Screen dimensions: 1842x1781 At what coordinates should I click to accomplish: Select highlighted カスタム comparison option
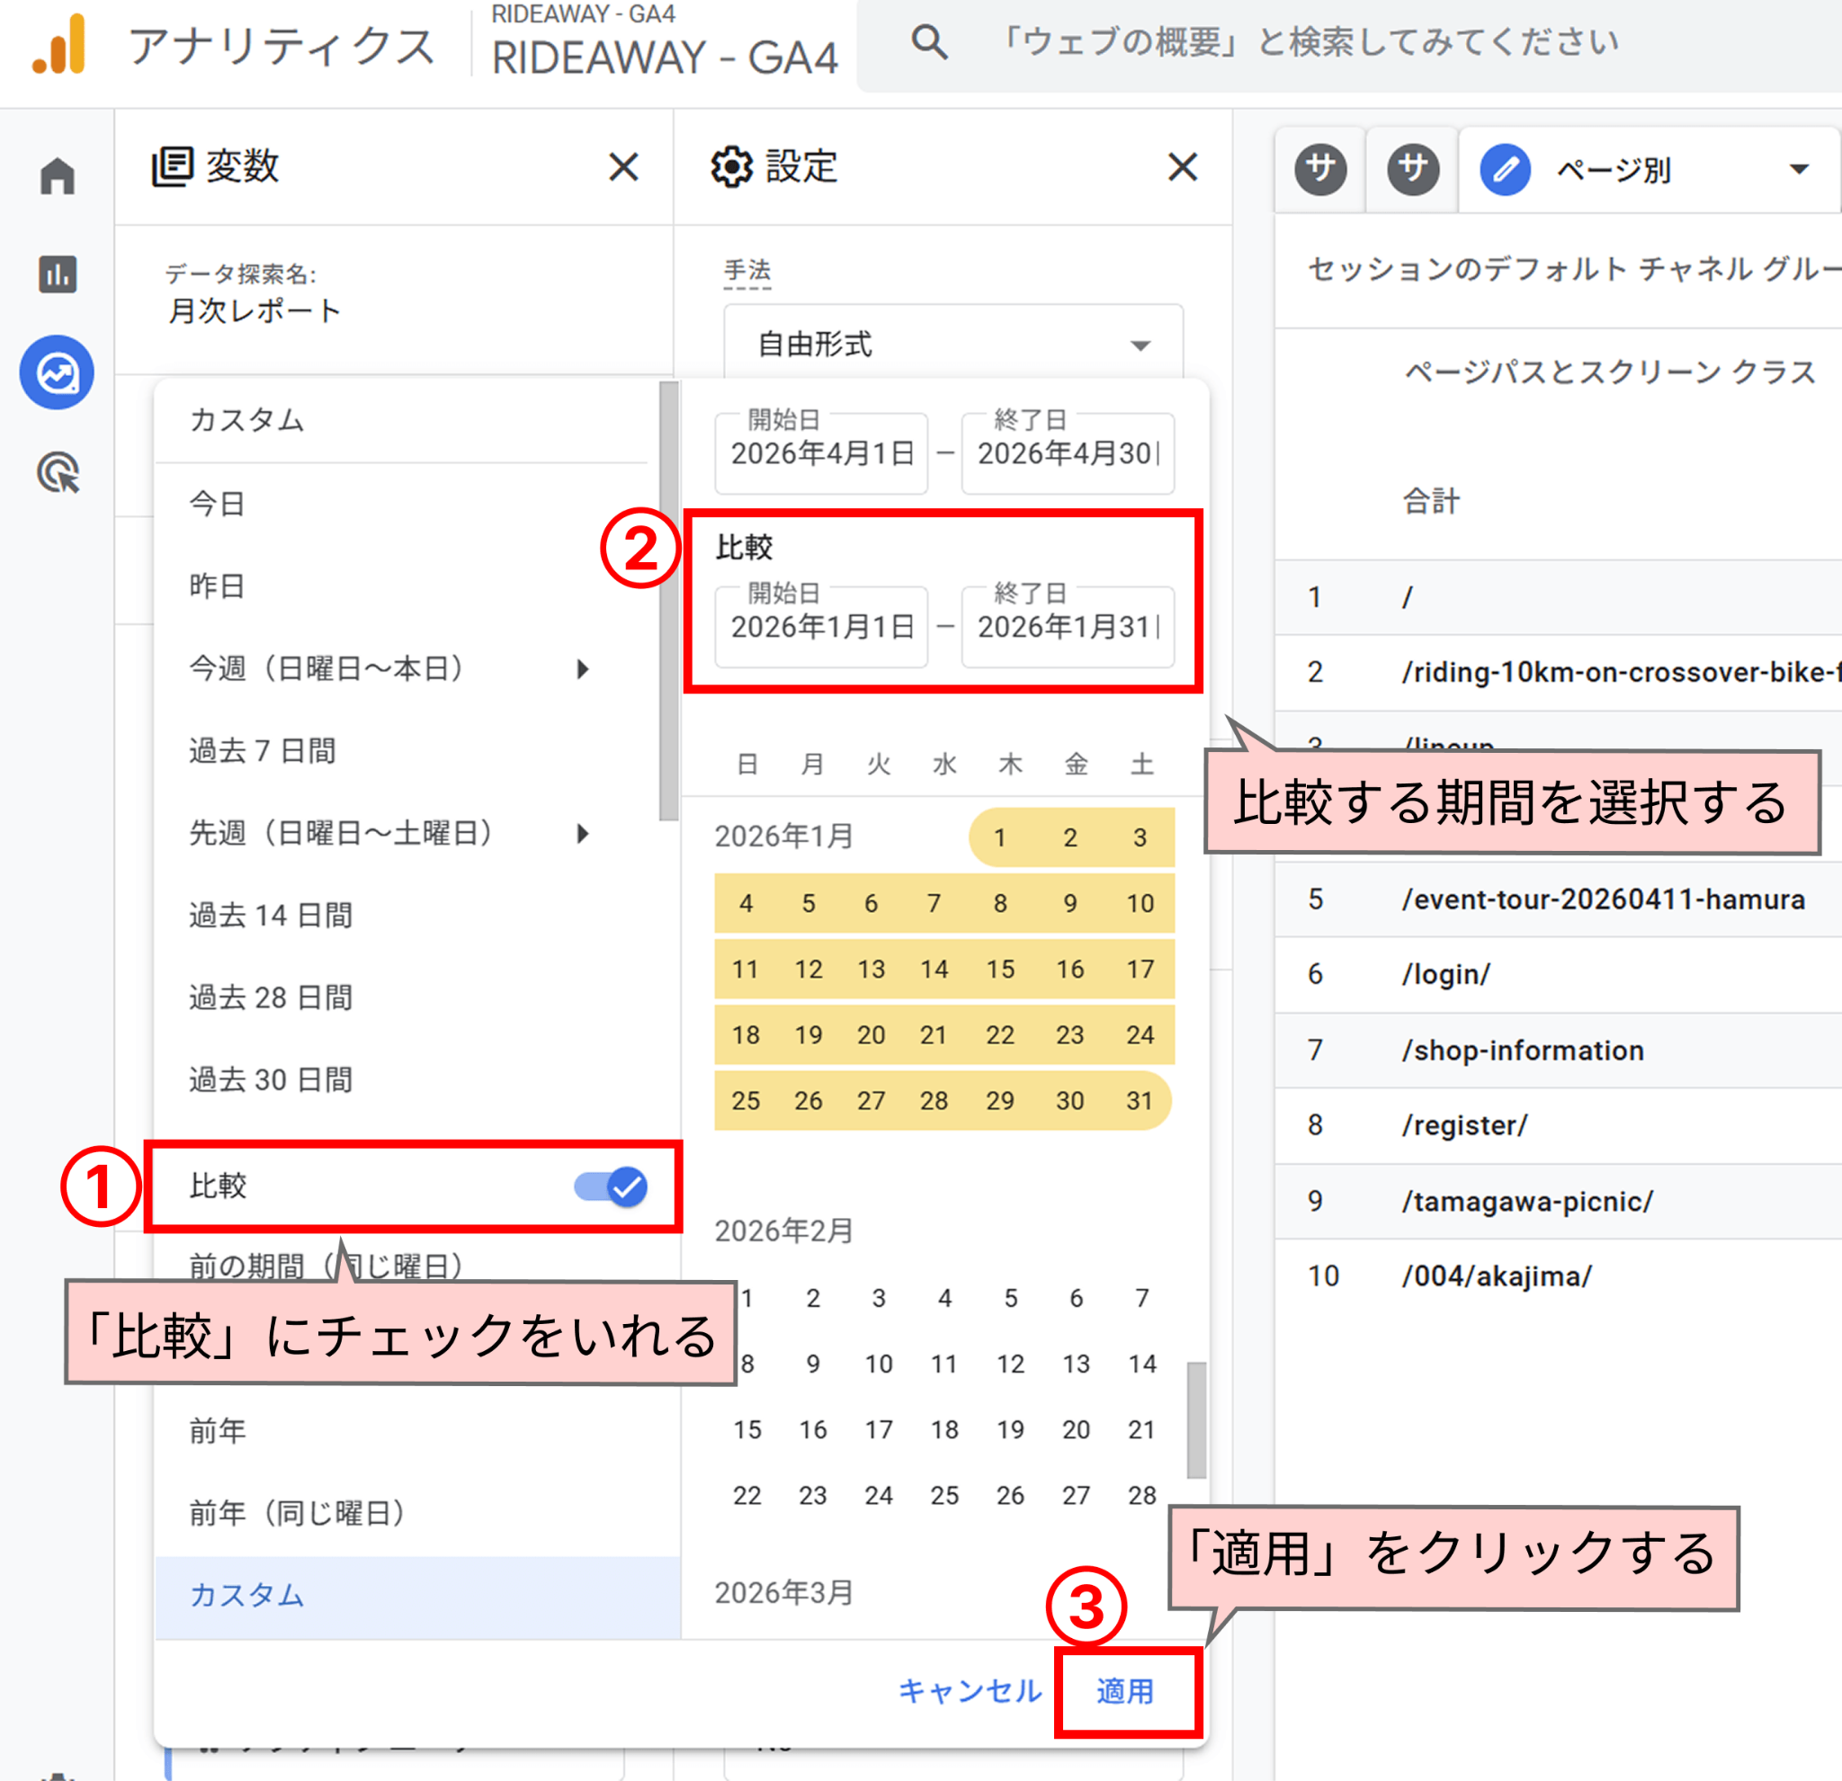(417, 1595)
